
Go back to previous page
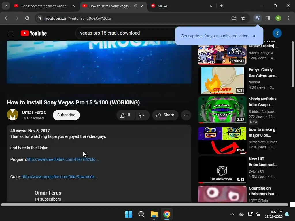tap(6, 18)
